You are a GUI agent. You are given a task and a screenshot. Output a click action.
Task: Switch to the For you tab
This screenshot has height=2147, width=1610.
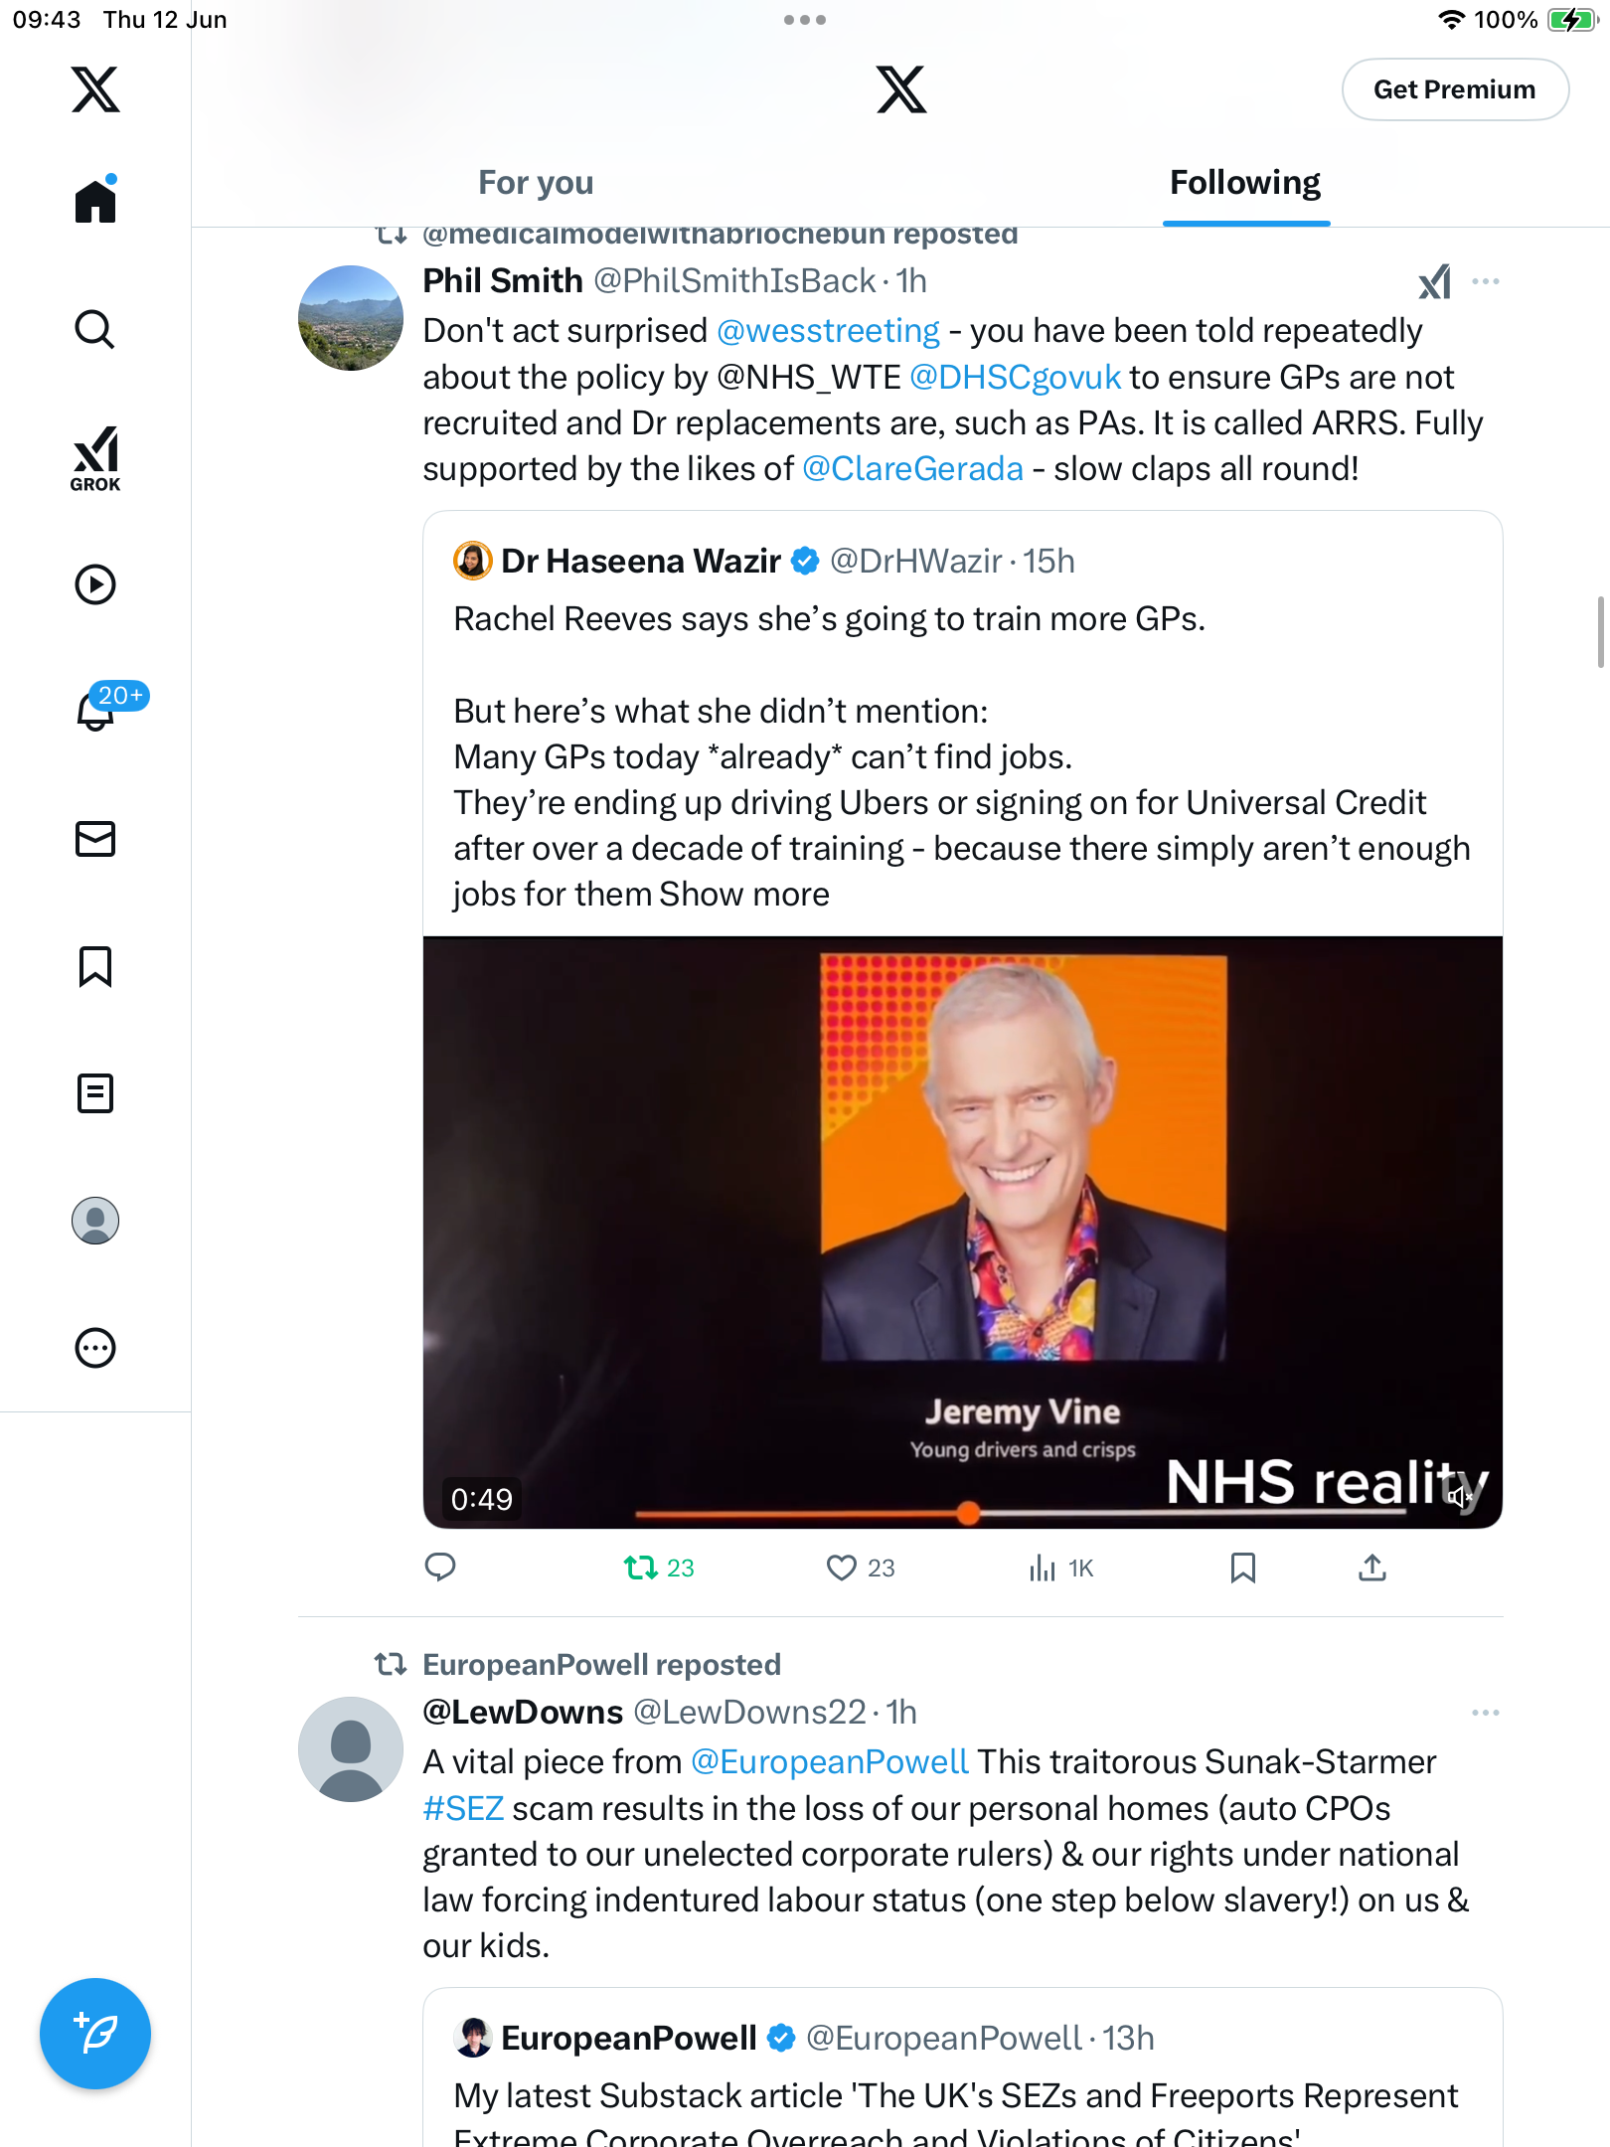tap(536, 183)
